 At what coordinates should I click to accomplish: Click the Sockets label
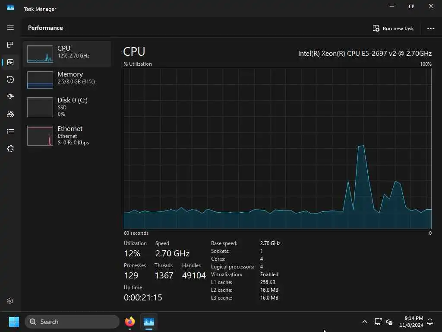pos(220,251)
